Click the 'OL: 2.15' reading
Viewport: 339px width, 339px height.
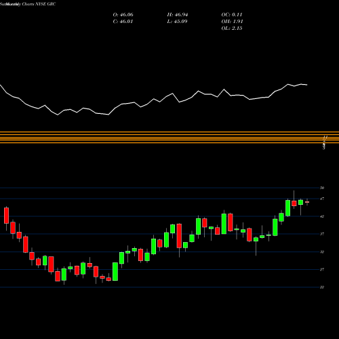(x=232, y=28)
